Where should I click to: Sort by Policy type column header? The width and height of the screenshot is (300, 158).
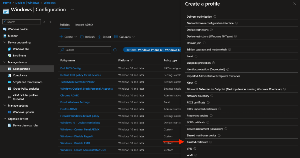170,60
